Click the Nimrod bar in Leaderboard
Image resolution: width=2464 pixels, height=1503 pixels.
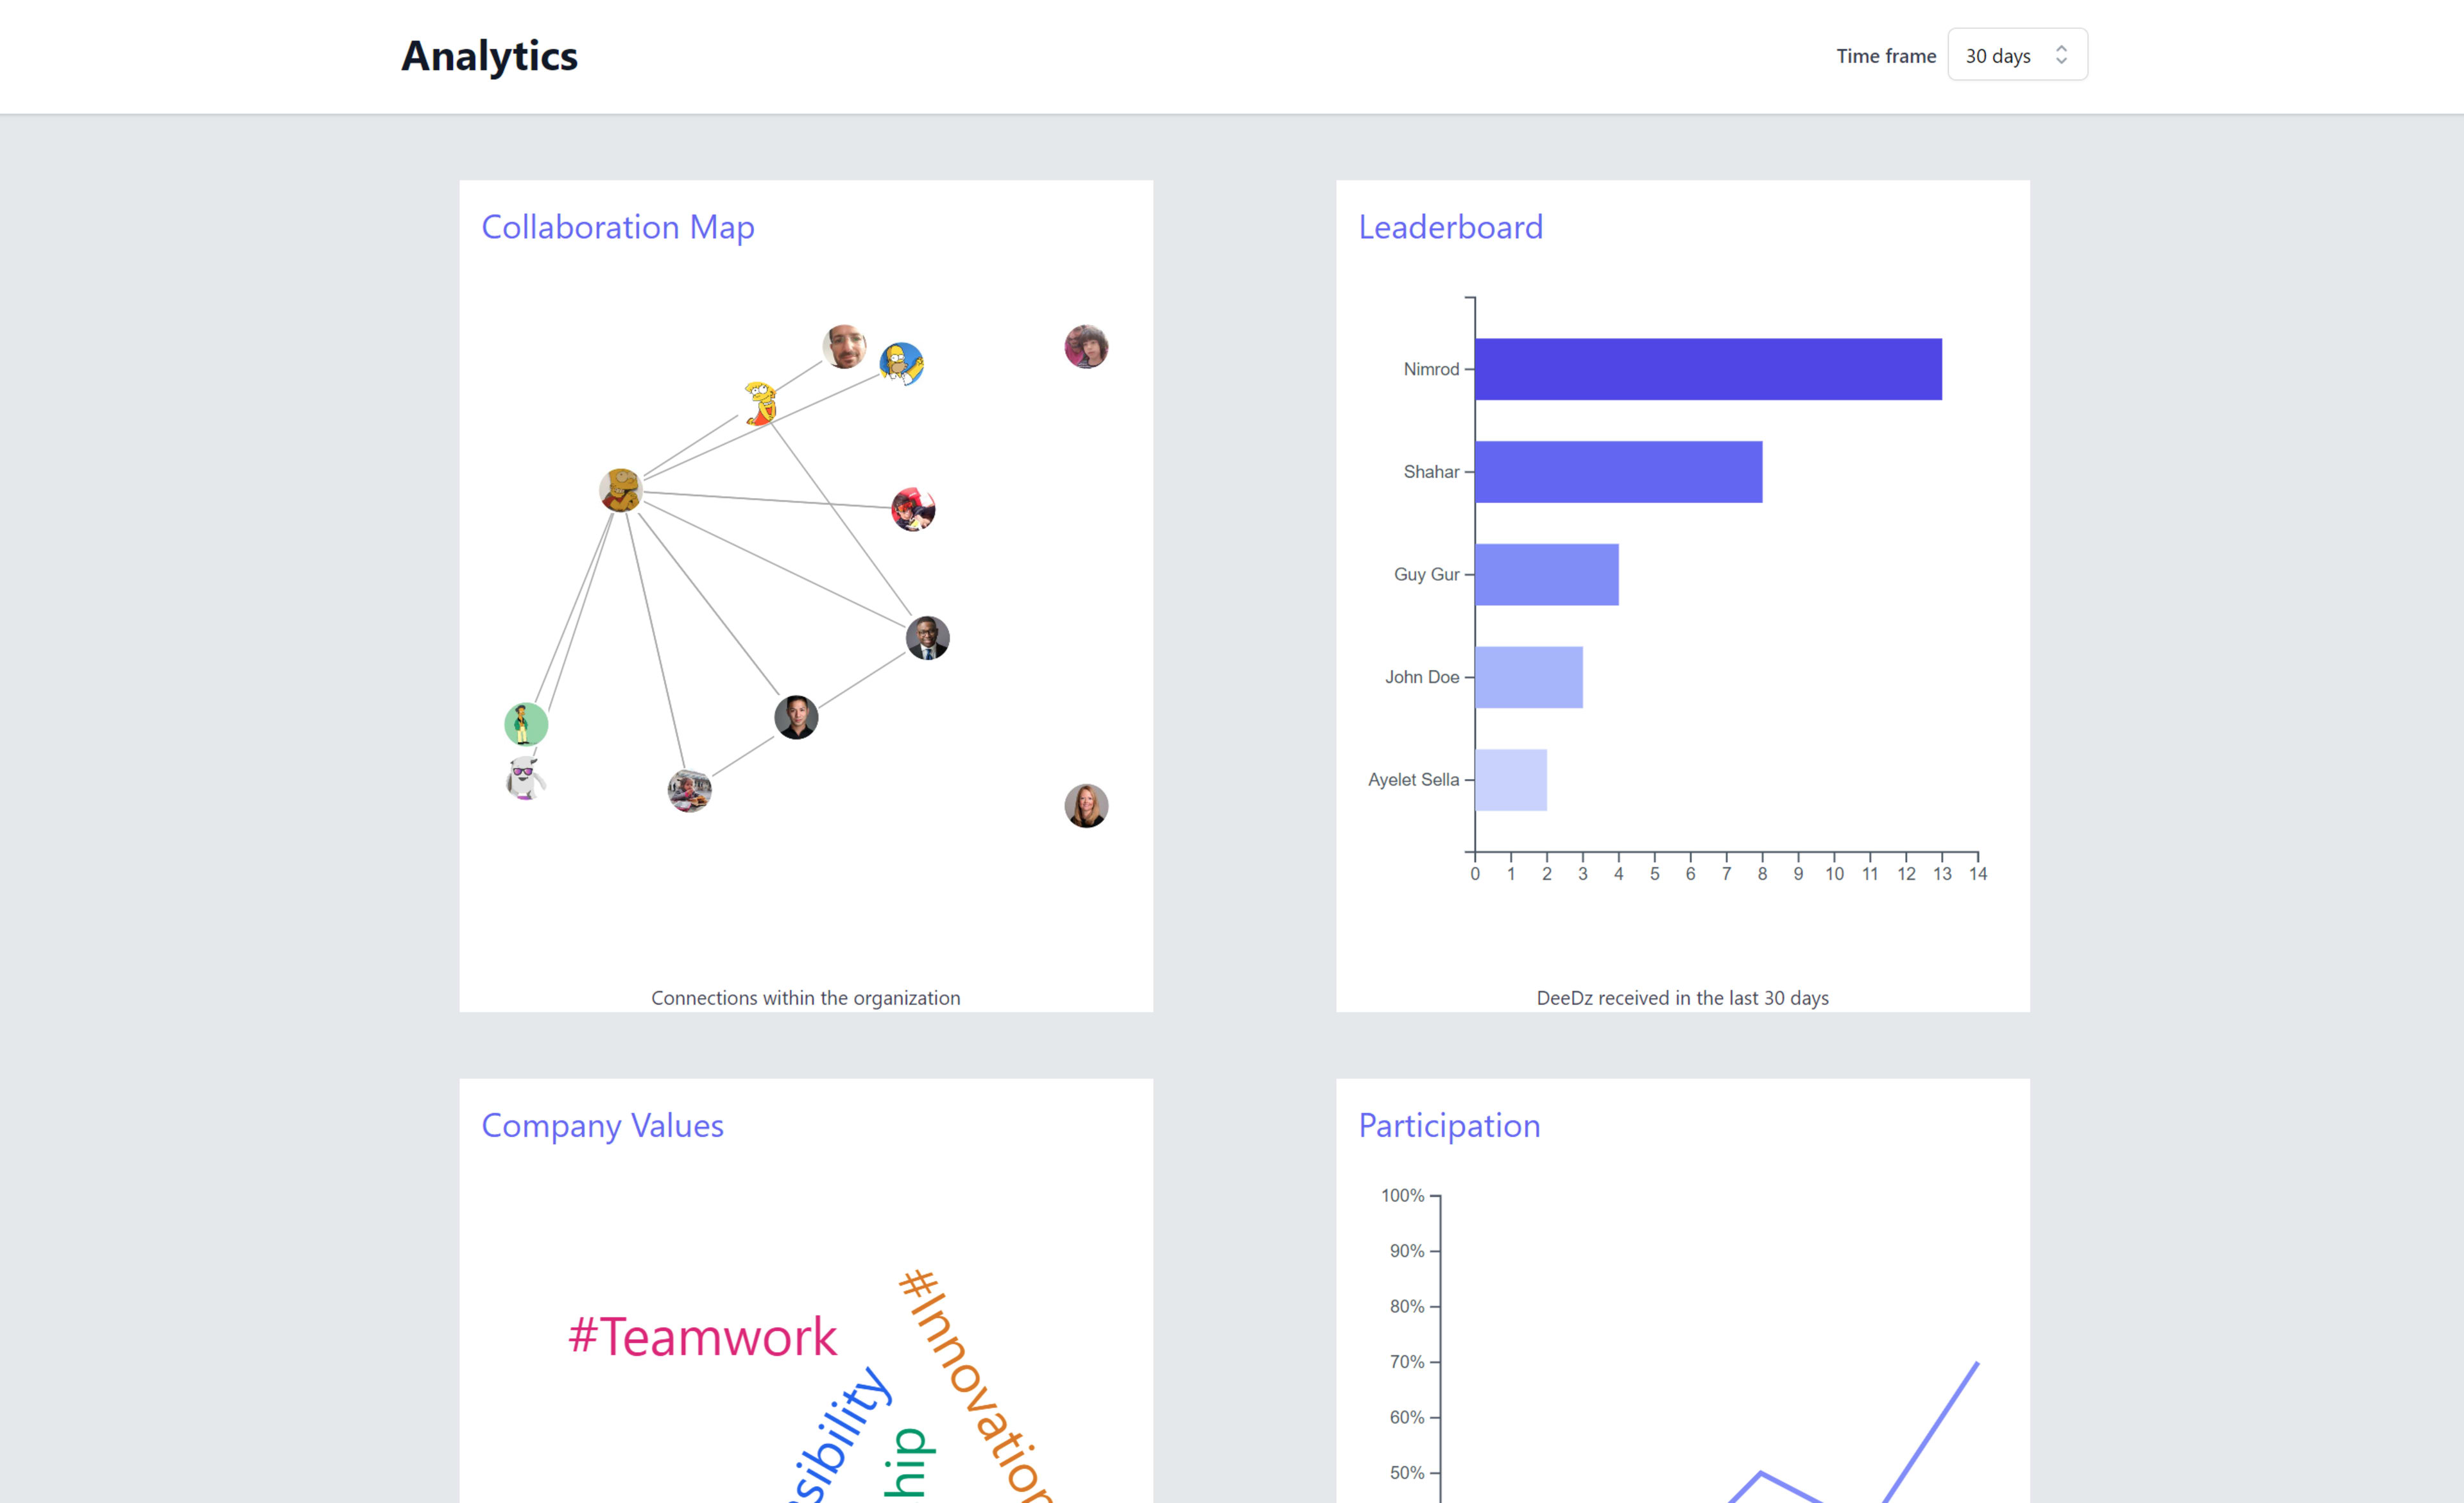pyautogui.click(x=1707, y=369)
